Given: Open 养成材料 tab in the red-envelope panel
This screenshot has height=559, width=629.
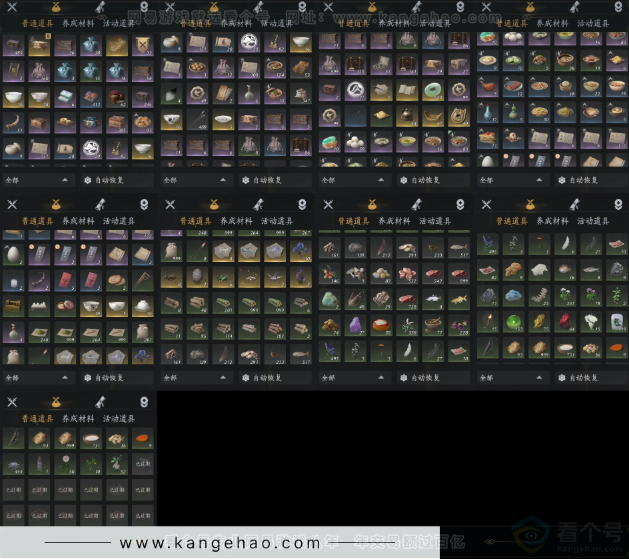Looking at the screenshot, I should pyautogui.click(x=78, y=221).
